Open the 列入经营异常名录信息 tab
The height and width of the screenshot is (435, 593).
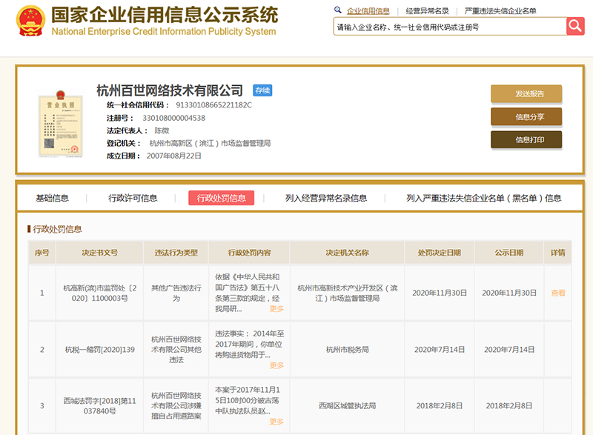pyautogui.click(x=326, y=198)
